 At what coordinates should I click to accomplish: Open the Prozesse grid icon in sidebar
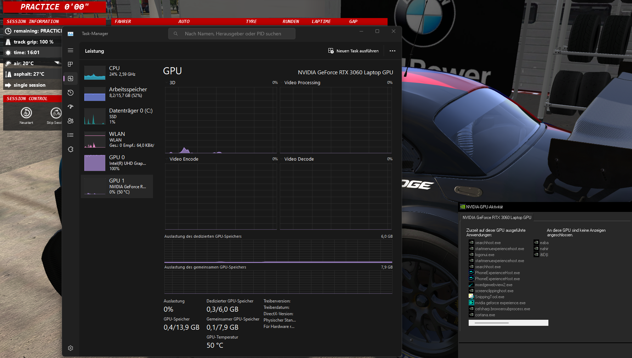click(70, 64)
